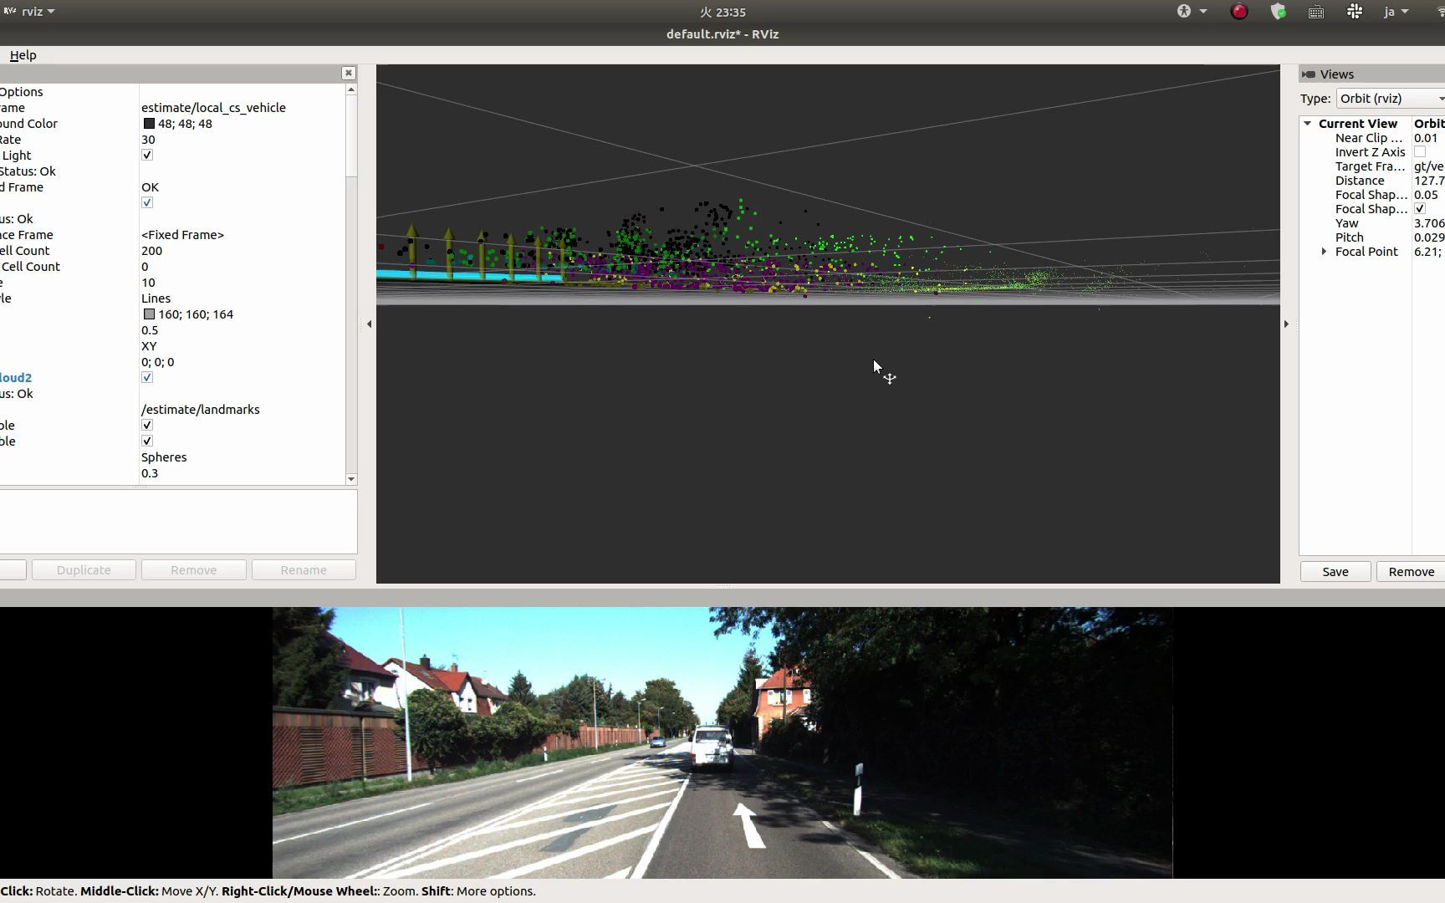Collapse the Current View tree entry
The height and width of the screenshot is (903, 1445).
pyautogui.click(x=1308, y=123)
